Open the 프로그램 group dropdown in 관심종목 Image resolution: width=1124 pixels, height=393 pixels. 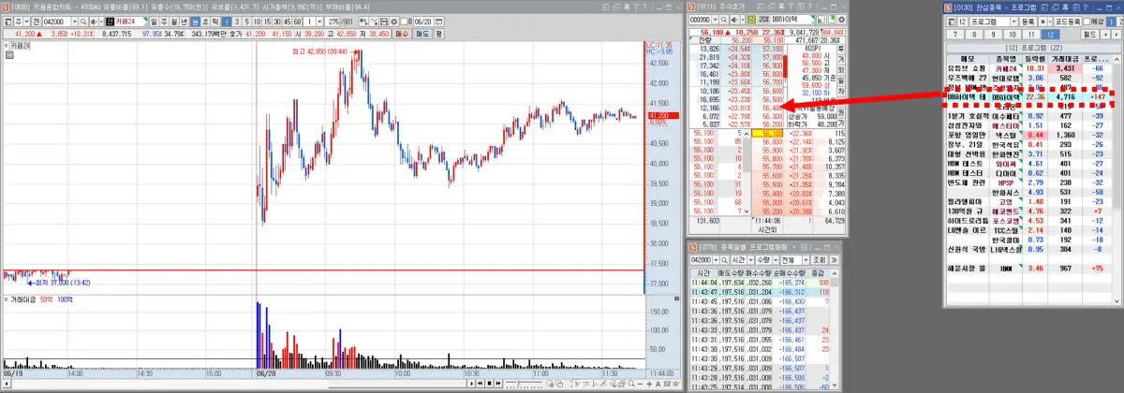[1013, 22]
